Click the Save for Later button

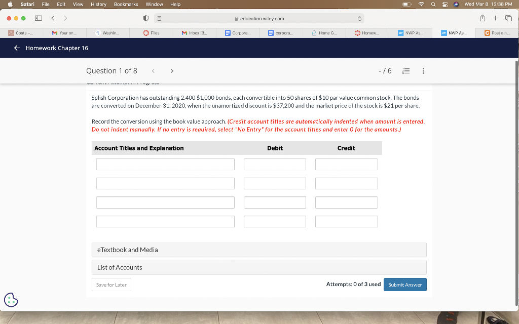(x=111, y=285)
